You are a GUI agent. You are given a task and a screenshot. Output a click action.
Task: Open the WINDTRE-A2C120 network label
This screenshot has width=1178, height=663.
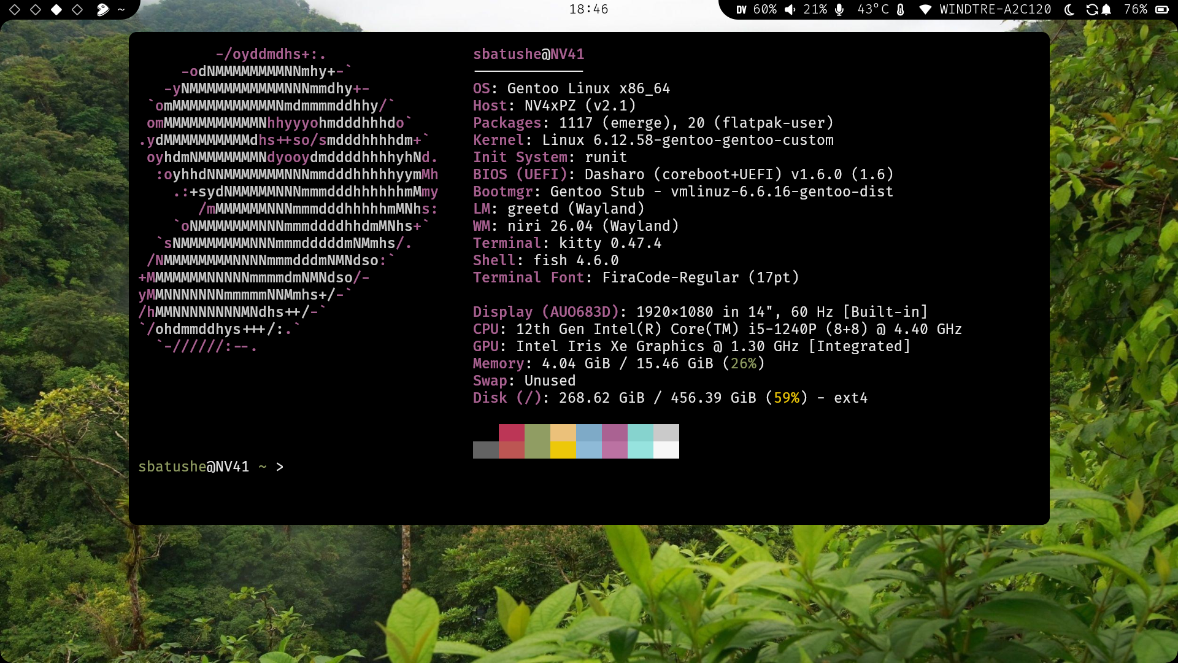[x=995, y=9]
